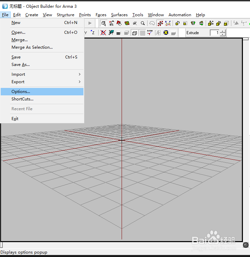
Task: Click the horizontal slider handle at bottom left
Action: tap(1, 245)
